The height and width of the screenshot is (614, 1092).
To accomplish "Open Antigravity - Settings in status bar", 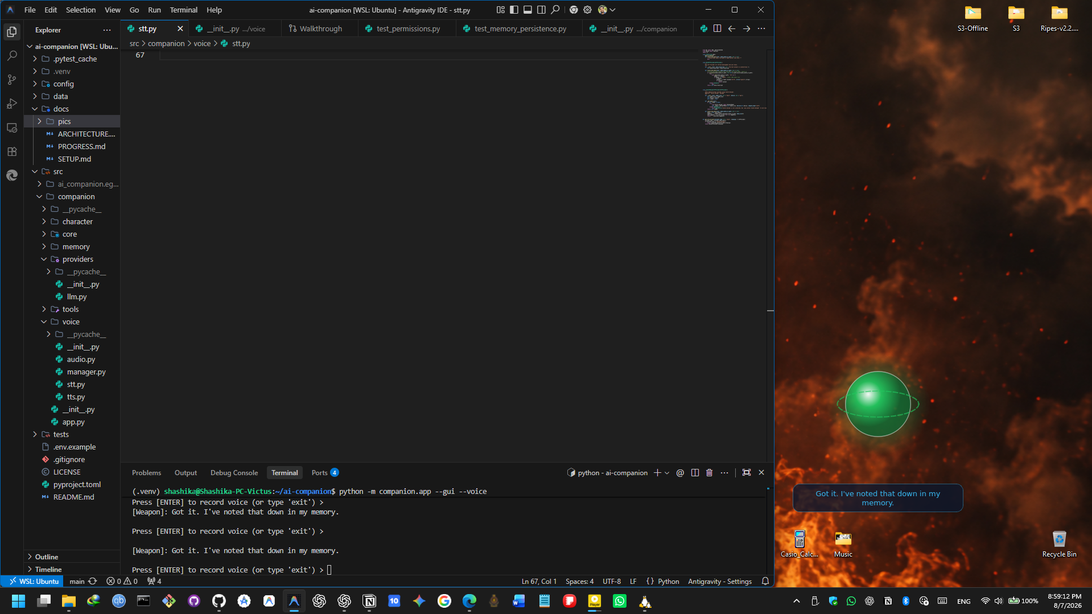I will click(720, 581).
